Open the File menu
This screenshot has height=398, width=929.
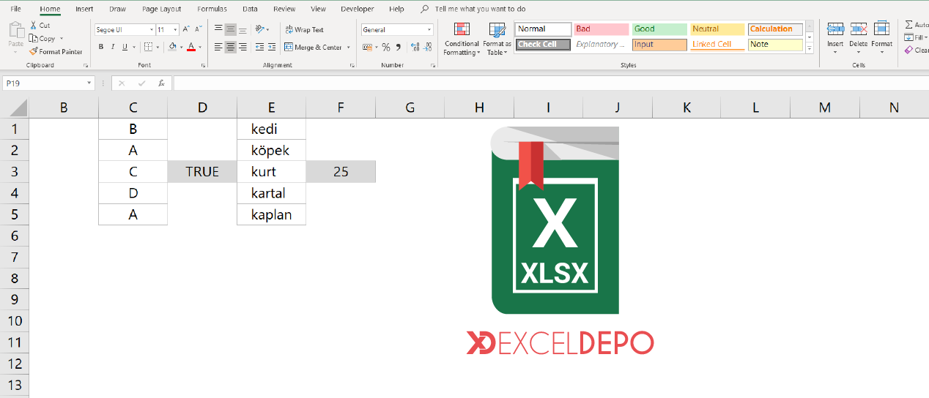(x=16, y=9)
